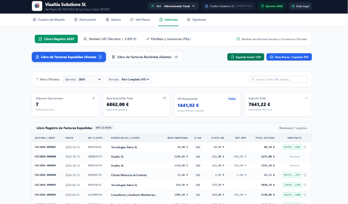Copy the Veri*factu hash for FAC2026-000007
This screenshot has width=348, height=204.
coord(305,147)
